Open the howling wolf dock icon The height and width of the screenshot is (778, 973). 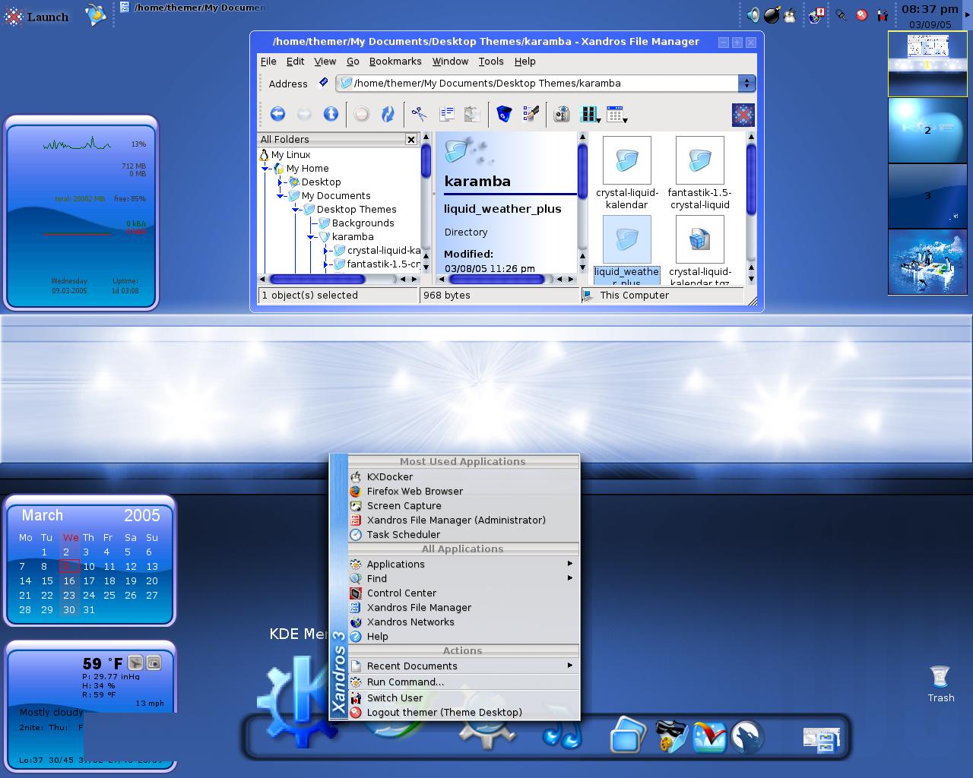click(746, 736)
